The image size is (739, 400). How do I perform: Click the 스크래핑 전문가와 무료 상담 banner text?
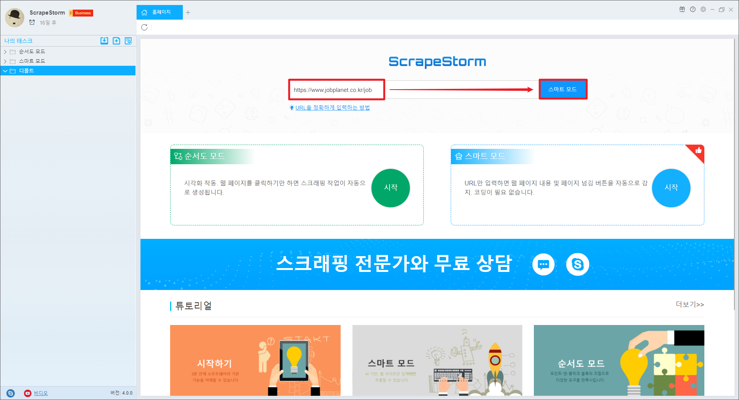[x=394, y=264]
